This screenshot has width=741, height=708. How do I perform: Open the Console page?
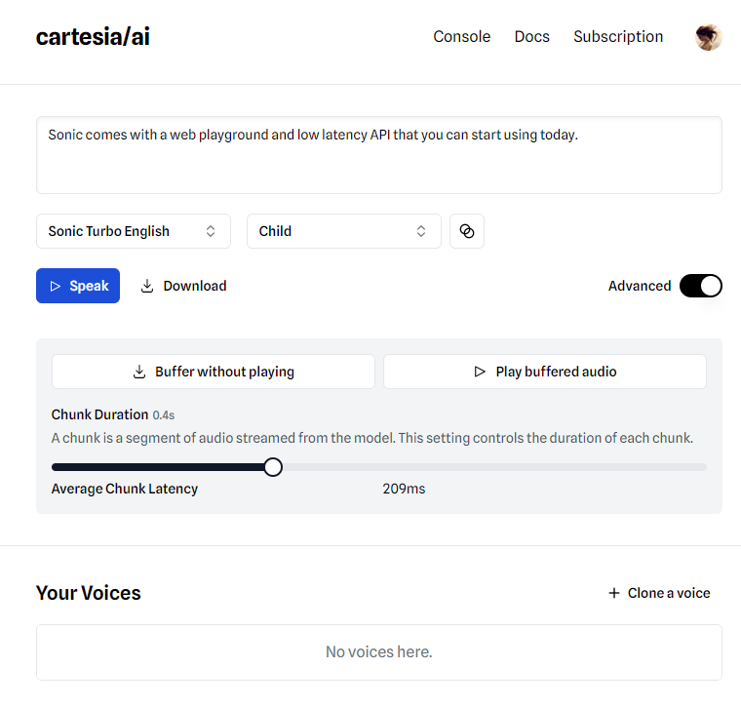coord(461,37)
